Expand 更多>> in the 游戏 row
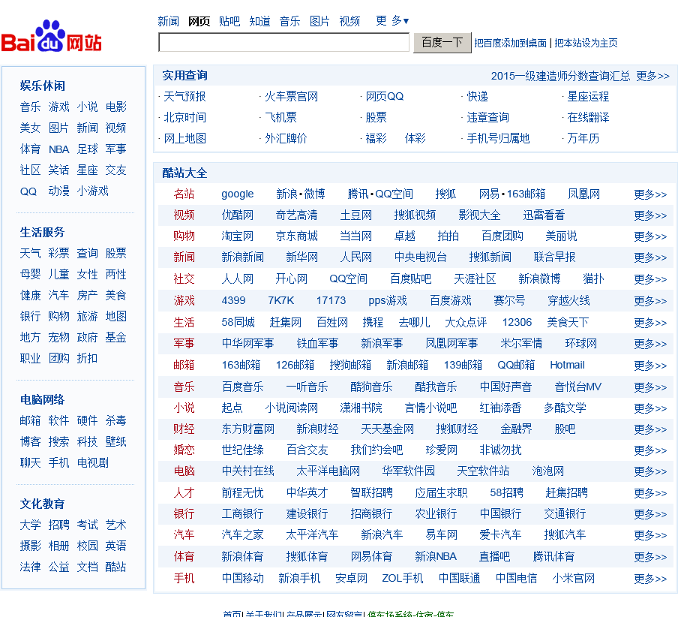Screen dimensions: 678x617 (650, 301)
